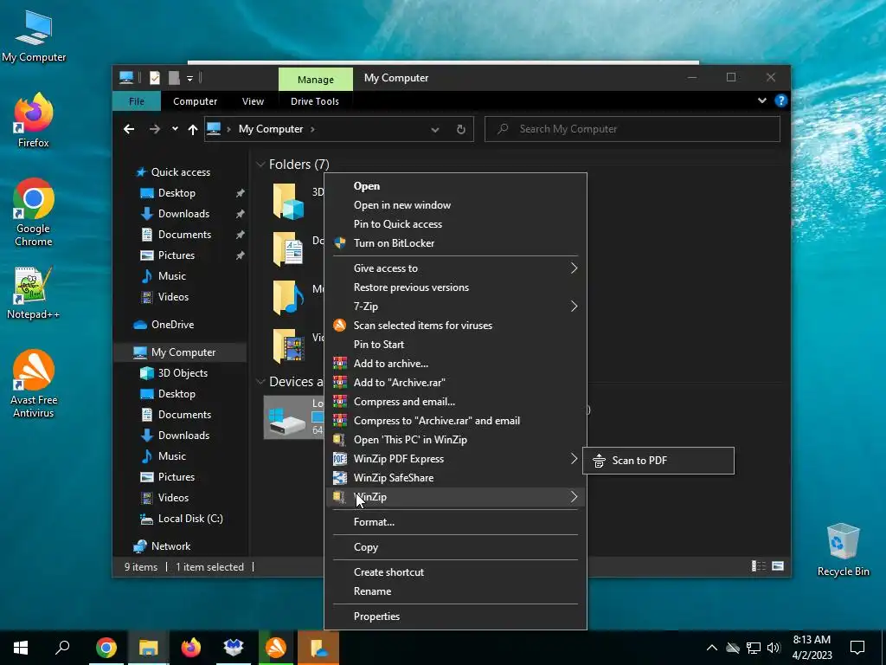
Task: Select the Videos folder icon in Folders
Action: point(288,345)
